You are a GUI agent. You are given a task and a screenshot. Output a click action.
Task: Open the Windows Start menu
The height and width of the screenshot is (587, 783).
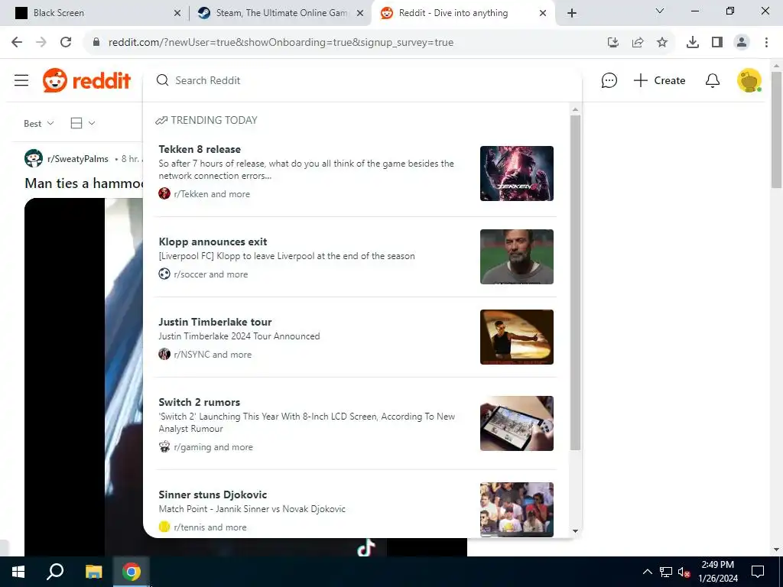pyautogui.click(x=18, y=572)
